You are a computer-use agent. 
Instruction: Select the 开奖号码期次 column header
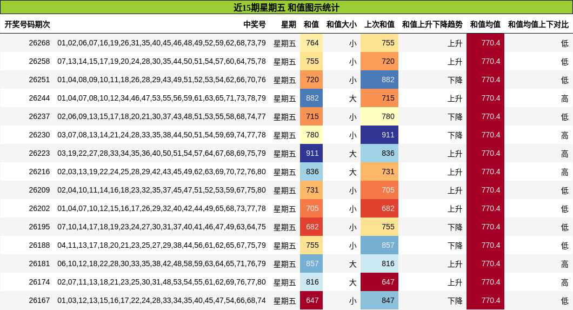click(x=27, y=24)
